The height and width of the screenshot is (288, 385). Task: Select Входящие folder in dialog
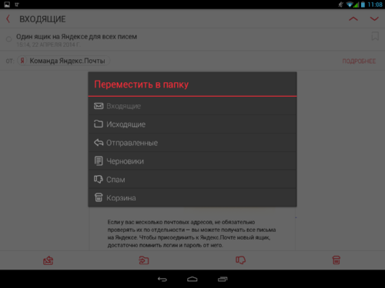[192, 106]
